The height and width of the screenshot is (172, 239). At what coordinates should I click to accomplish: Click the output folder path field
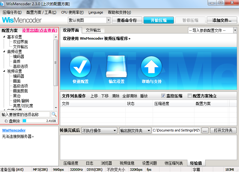tap(176, 131)
